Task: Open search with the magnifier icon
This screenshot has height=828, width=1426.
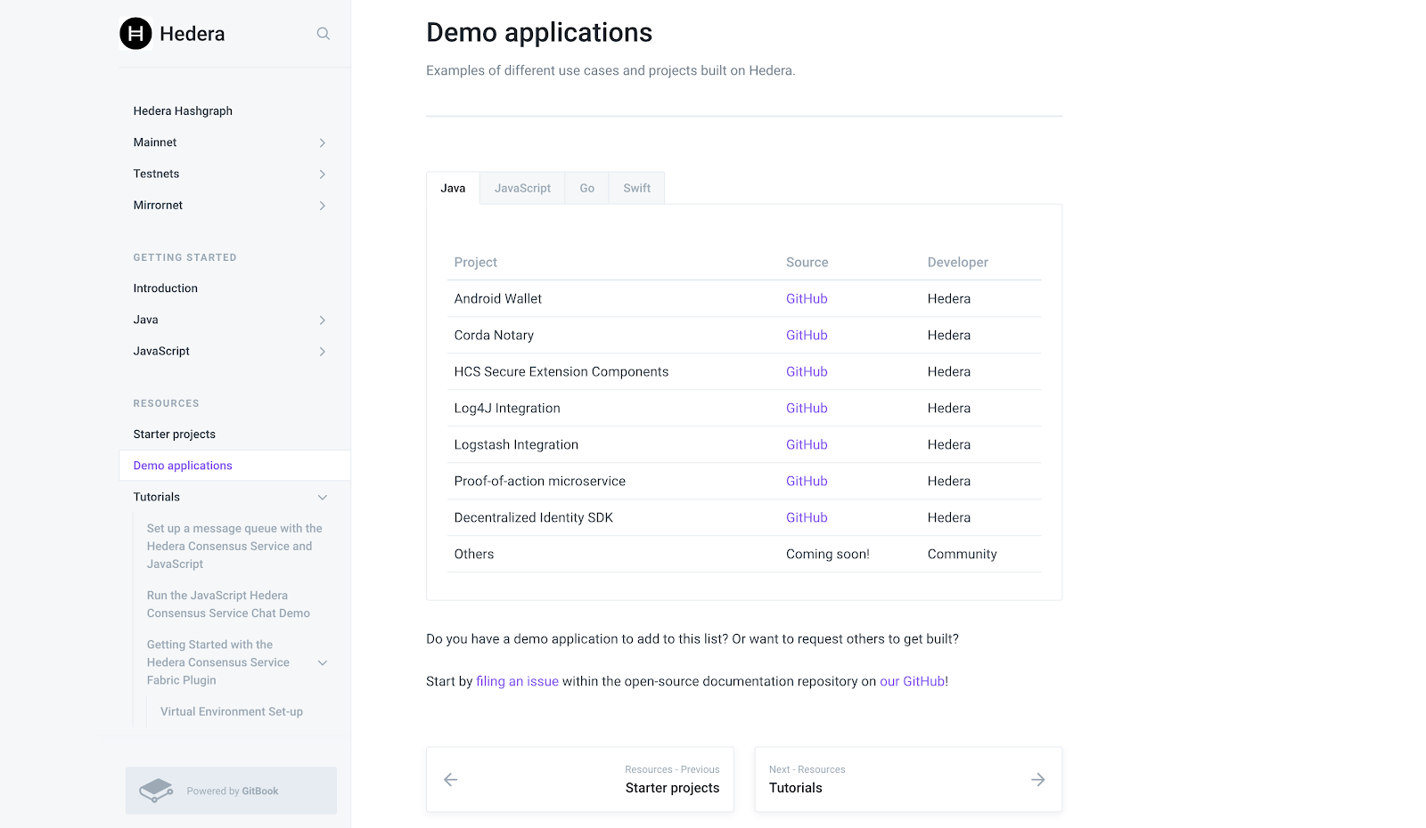Action: point(324,34)
